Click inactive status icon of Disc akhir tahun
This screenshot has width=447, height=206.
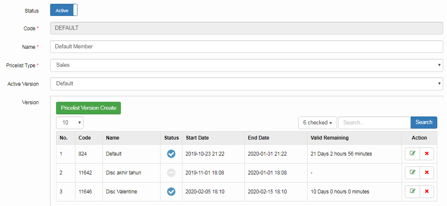[x=171, y=173]
